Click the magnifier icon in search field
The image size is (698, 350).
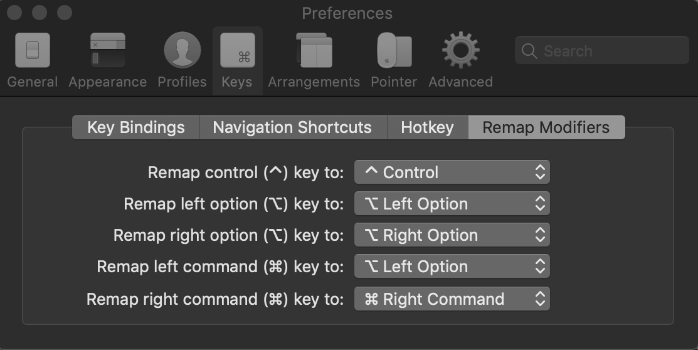click(x=529, y=51)
